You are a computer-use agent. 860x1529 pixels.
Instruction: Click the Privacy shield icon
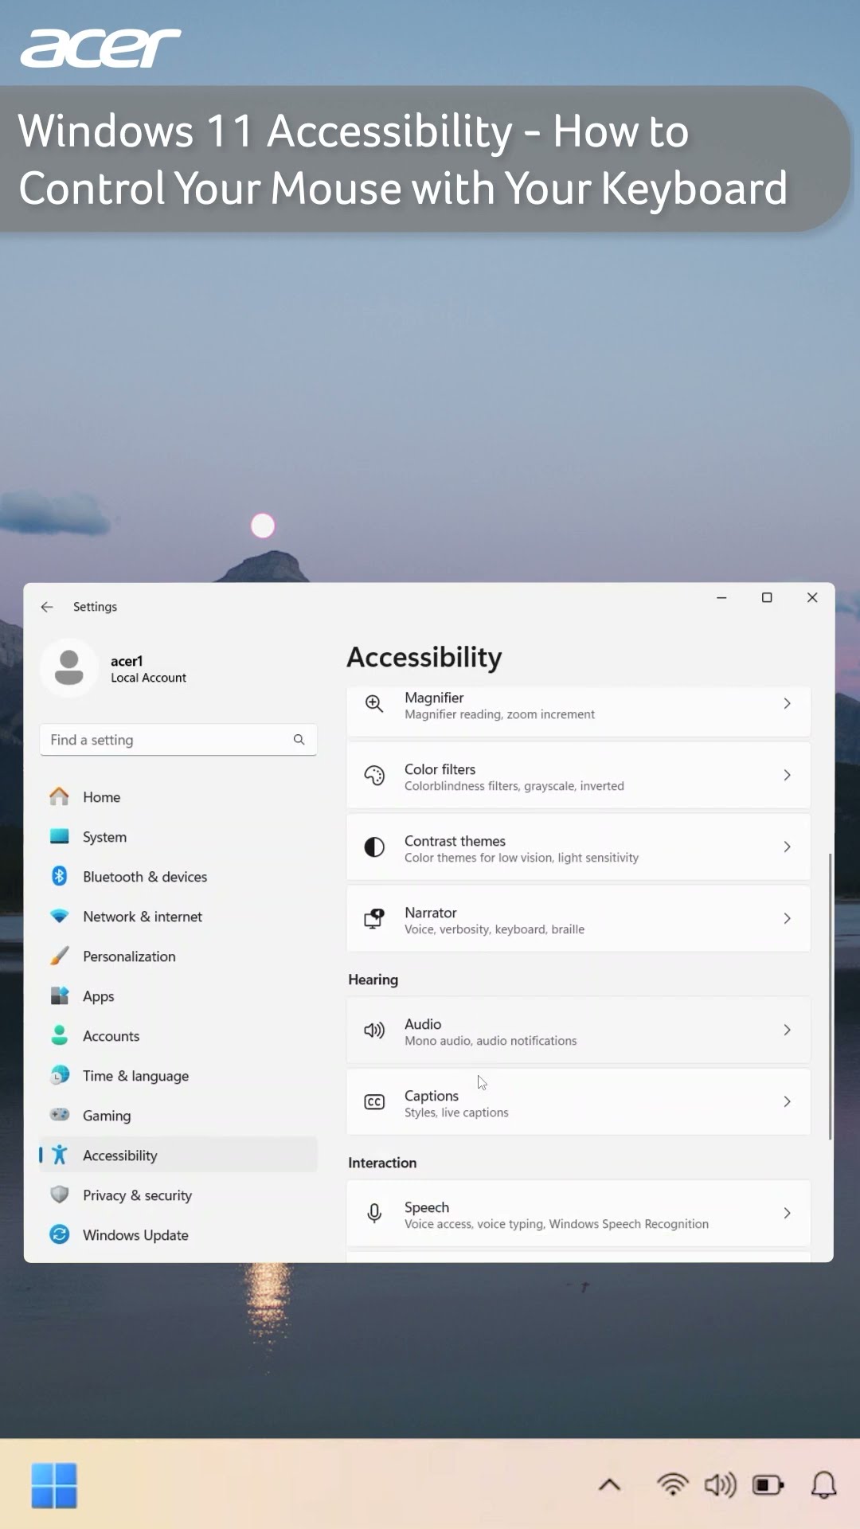tap(59, 1195)
